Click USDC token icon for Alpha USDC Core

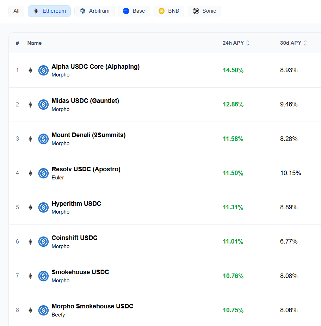tap(43, 70)
